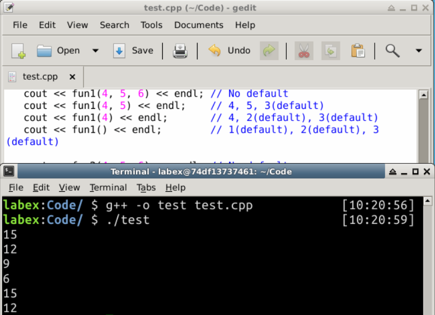
Task: Click the Copy icon in toolbar
Action: pos(331,51)
